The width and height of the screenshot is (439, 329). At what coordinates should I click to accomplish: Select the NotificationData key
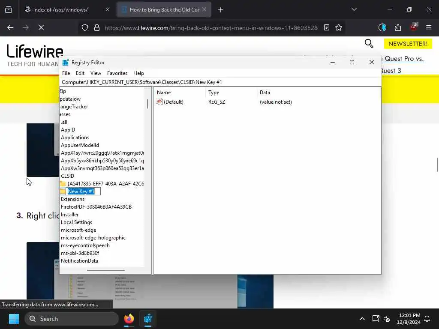point(79,261)
